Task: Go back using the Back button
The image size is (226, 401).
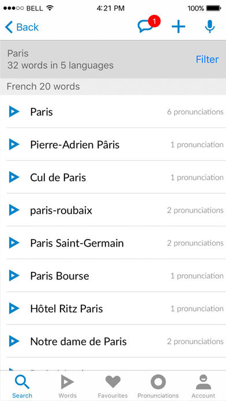Action: (22, 27)
